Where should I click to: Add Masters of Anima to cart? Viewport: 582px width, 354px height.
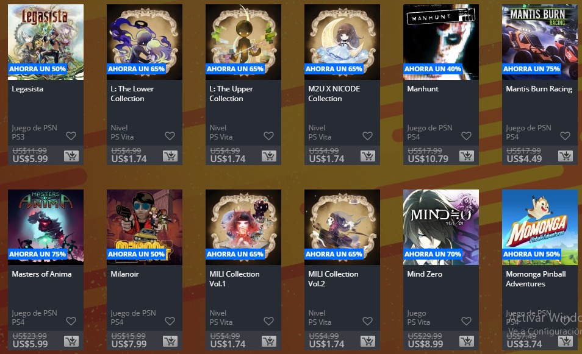pos(71,341)
